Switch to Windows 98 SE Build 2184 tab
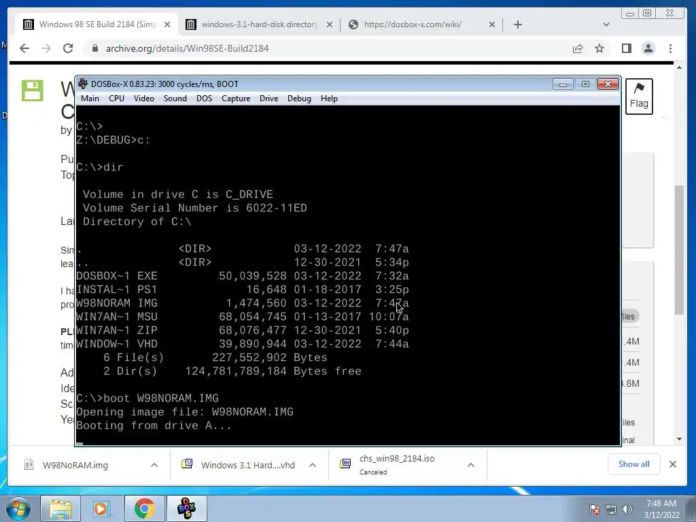This screenshot has width=696, height=522. point(97,24)
